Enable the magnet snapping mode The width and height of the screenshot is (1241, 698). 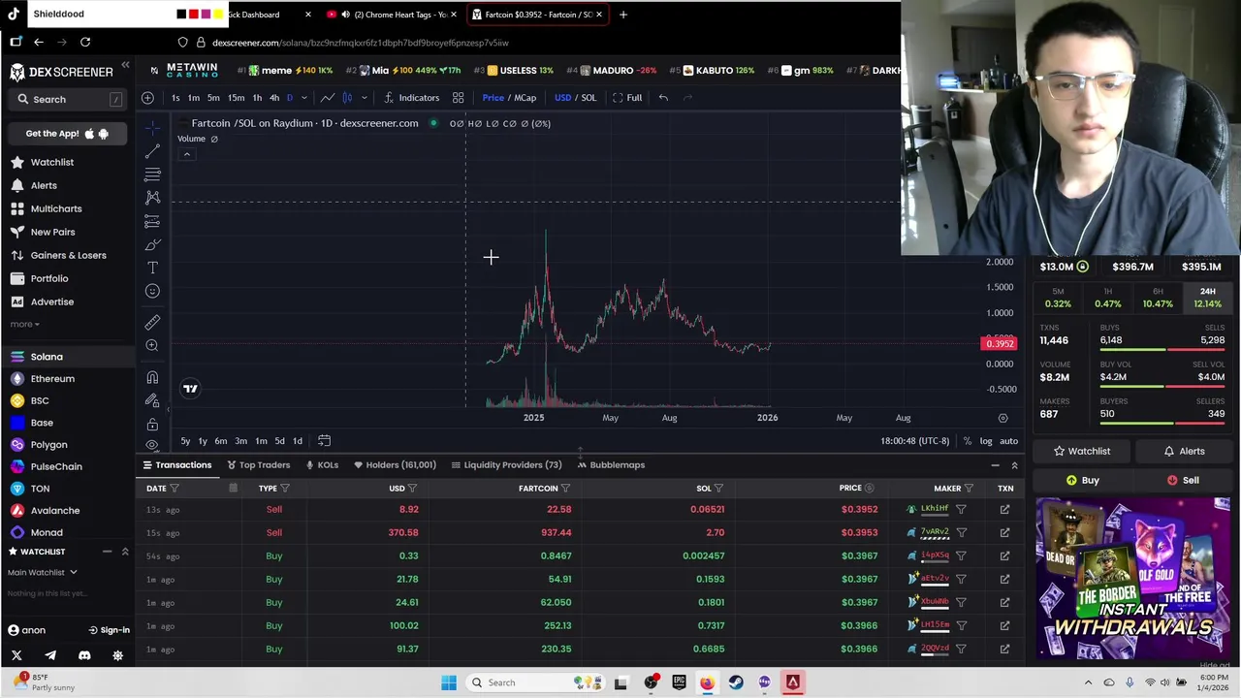(152, 377)
